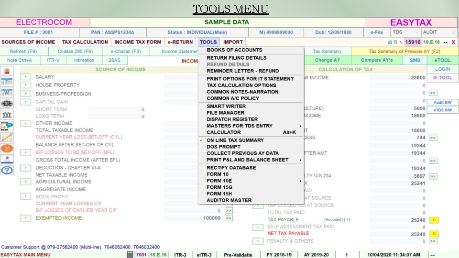The image size is (459, 258).
Task: Click the ITR-3 status bar entry
Action: coord(180,255)
